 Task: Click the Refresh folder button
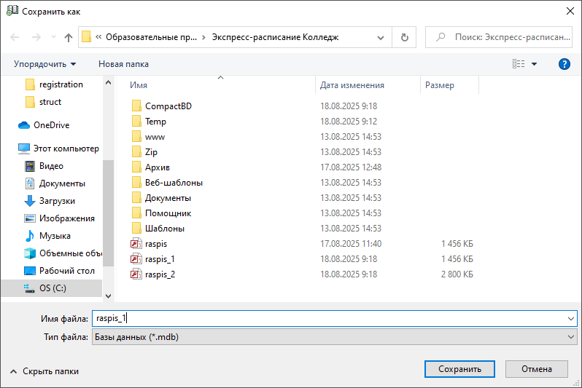click(404, 37)
